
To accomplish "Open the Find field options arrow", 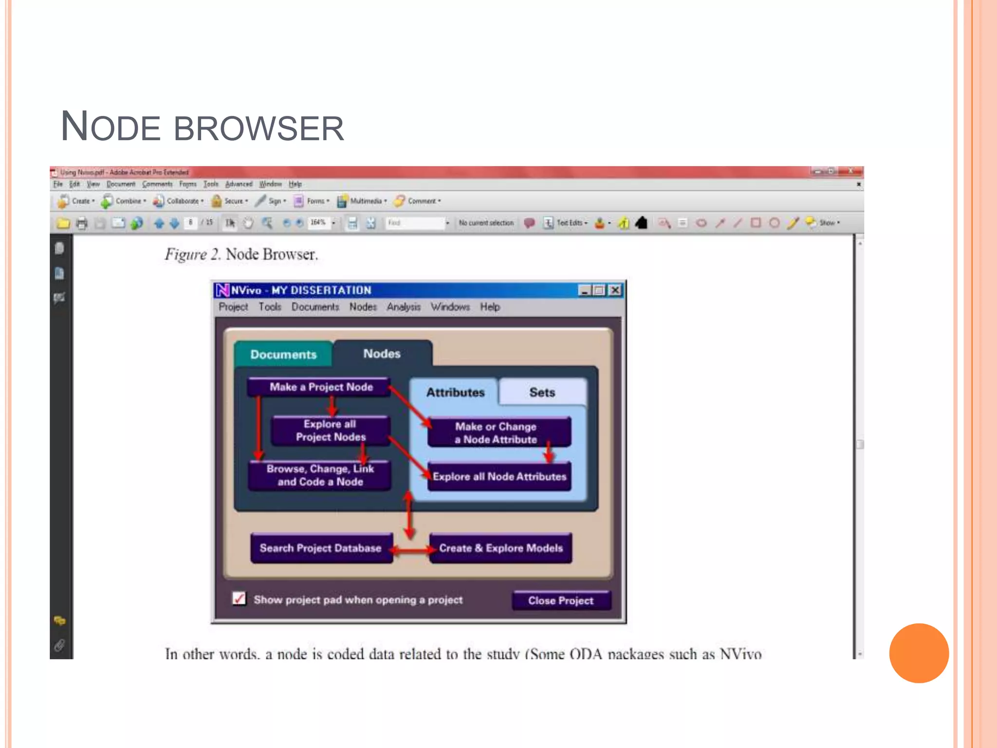I will tap(447, 223).
